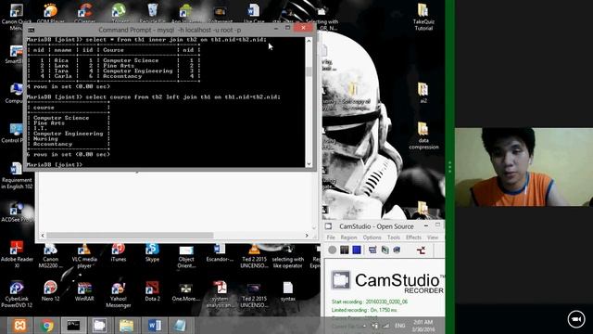The width and height of the screenshot is (593, 334).
Task: Click the split-view divider handle dots
Action: [449, 167]
